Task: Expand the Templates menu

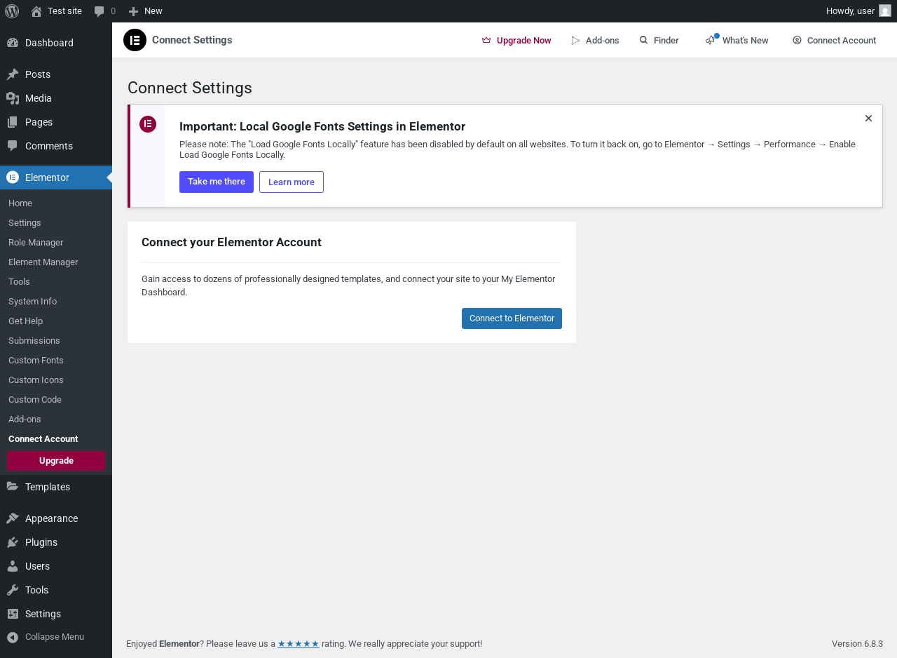Action: pos(47,487)
